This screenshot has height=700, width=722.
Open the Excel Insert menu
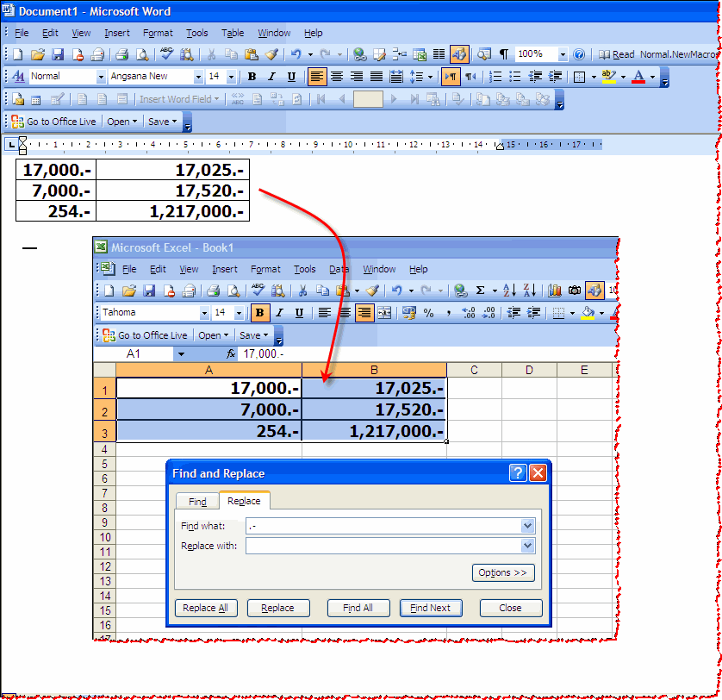pos(225,269)
